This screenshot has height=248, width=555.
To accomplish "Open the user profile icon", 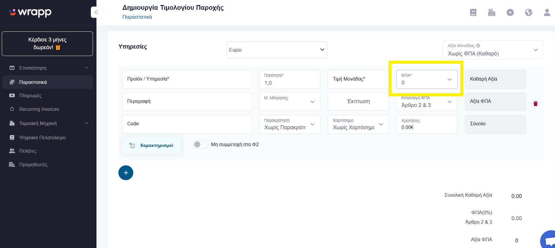I will point(547,12).
